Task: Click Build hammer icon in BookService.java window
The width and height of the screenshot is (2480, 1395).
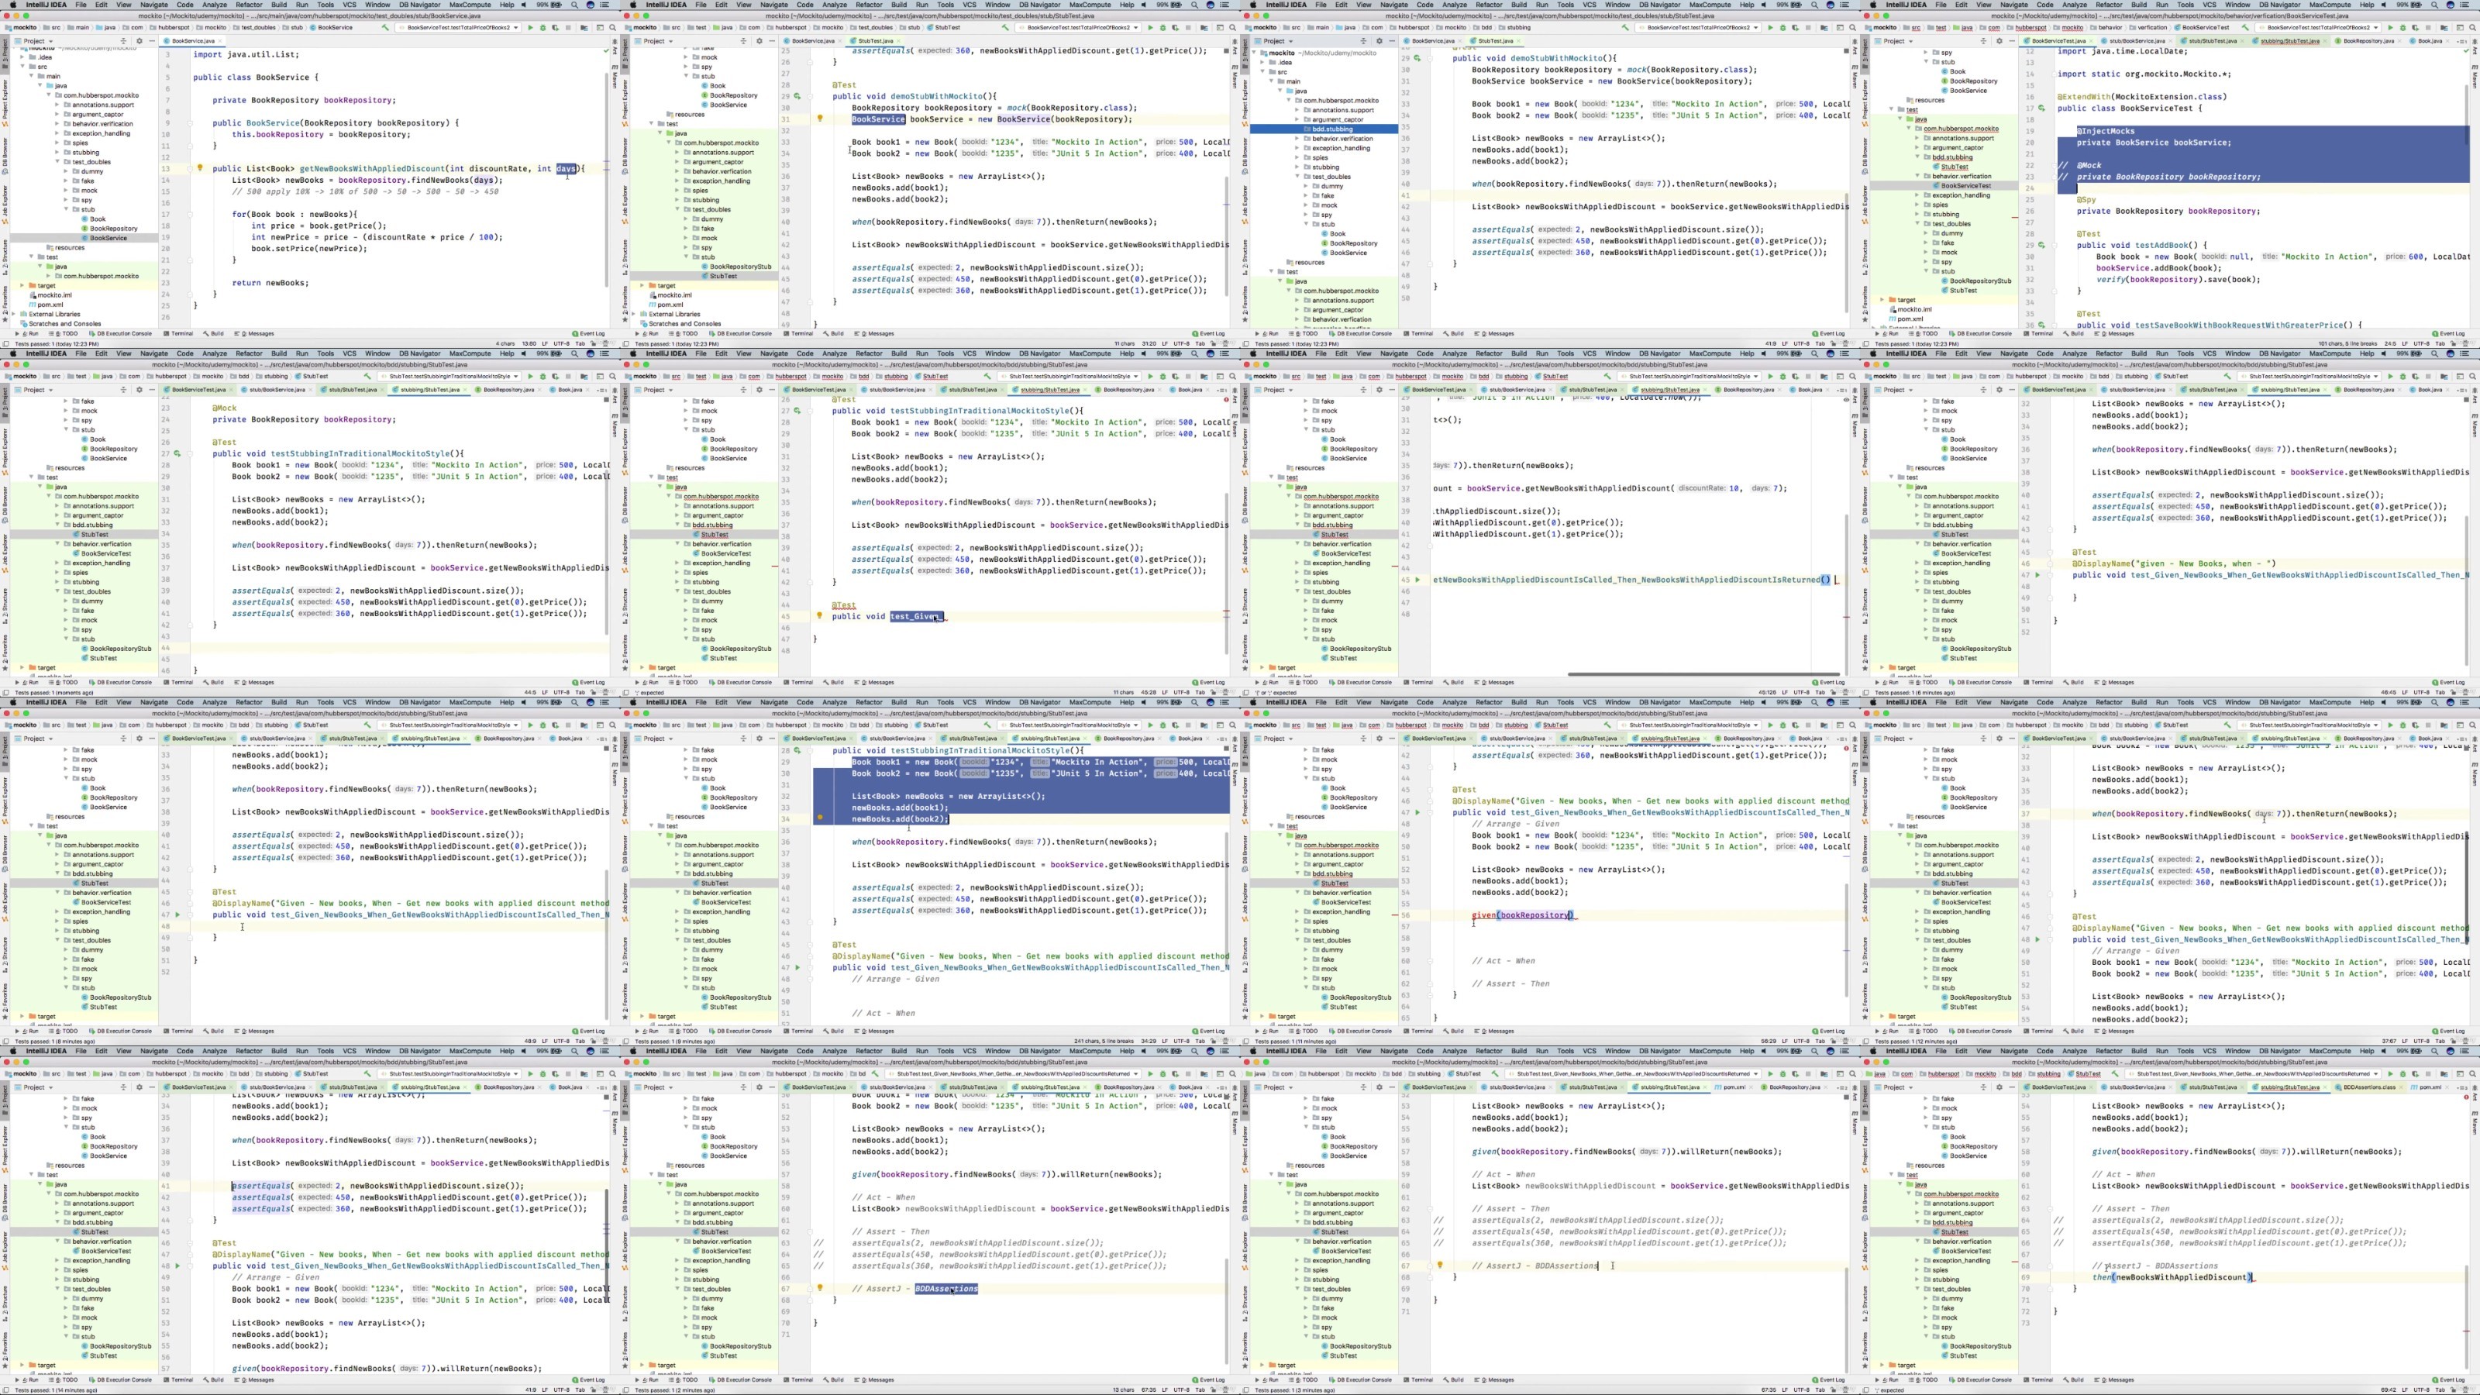Action: (x=386, y=28)
